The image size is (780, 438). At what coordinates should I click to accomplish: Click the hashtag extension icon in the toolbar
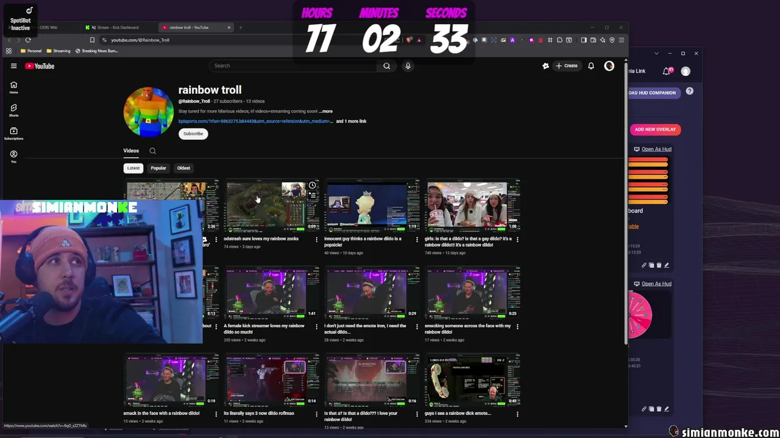pyautogui.click(x=550, y=40)
